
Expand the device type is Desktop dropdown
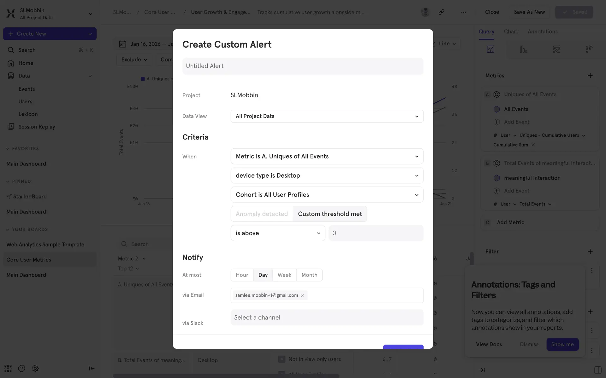[327, 175]
